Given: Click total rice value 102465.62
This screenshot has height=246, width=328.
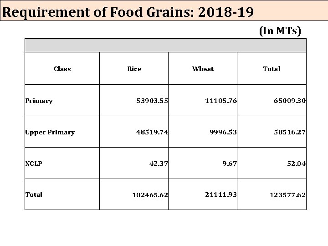Looking at the screenshot, I should 150,195.
